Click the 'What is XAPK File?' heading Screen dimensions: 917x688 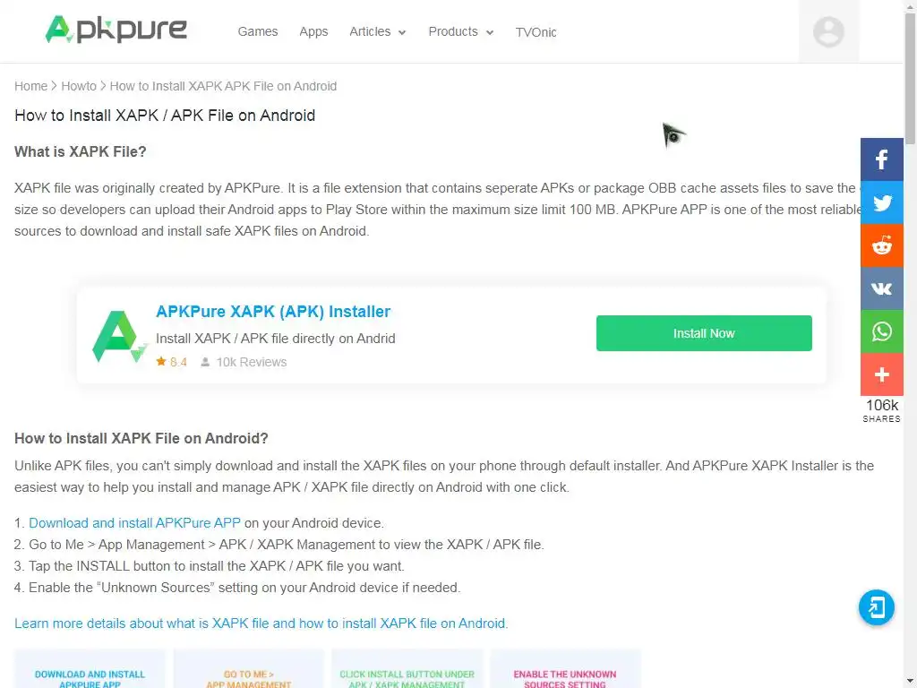80,151
